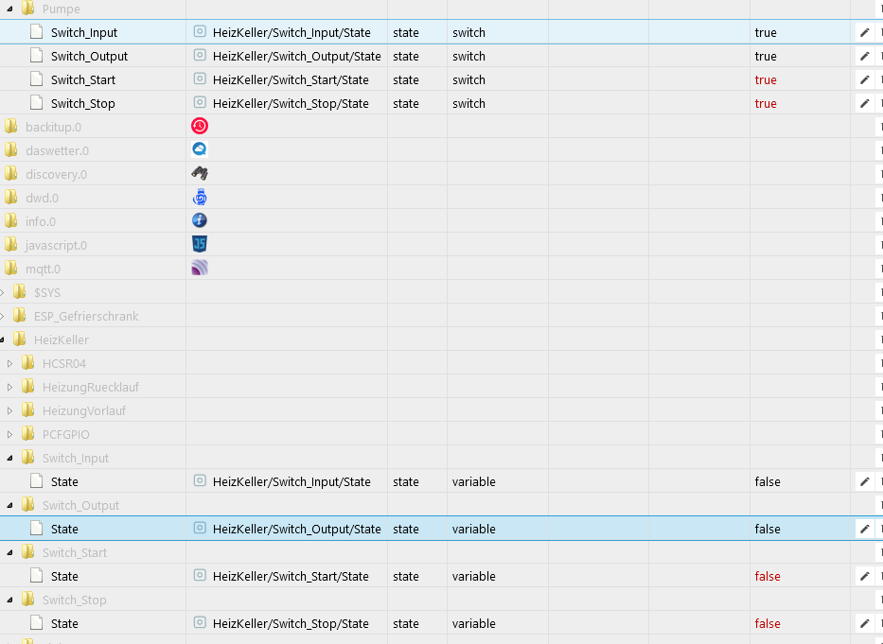This screenshot has height=644, width=883.
Task: Edit value of Pumpe Switch_Output row
Action: (x=864, y=57)
